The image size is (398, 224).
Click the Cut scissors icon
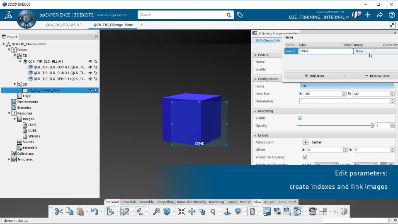pyautogui.click(x=59, y=212)
